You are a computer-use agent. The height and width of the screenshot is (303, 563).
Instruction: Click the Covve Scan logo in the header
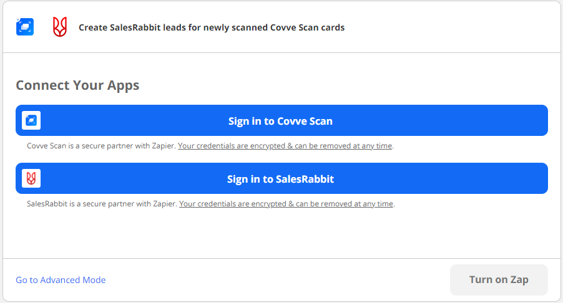point(25,27)
